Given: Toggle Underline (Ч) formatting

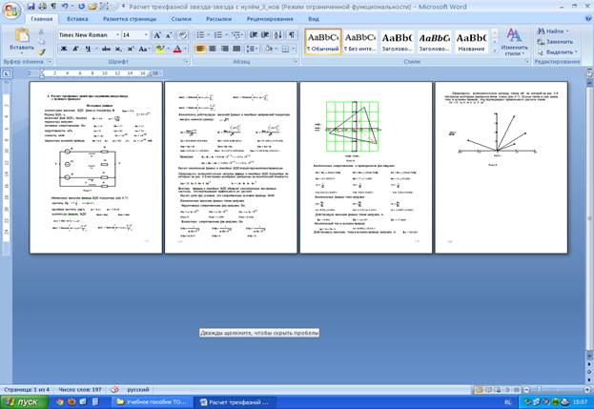Looking at the screenshot, I should 88,49.
